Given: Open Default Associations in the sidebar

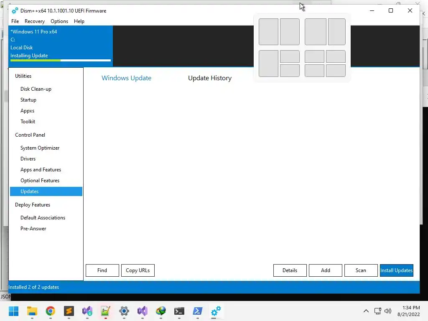Looking at the screenshot, I should pyautogui.click(x=43, y=218).
